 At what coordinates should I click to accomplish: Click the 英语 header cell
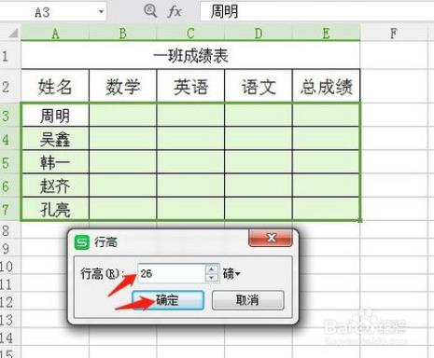coord(190,86)
